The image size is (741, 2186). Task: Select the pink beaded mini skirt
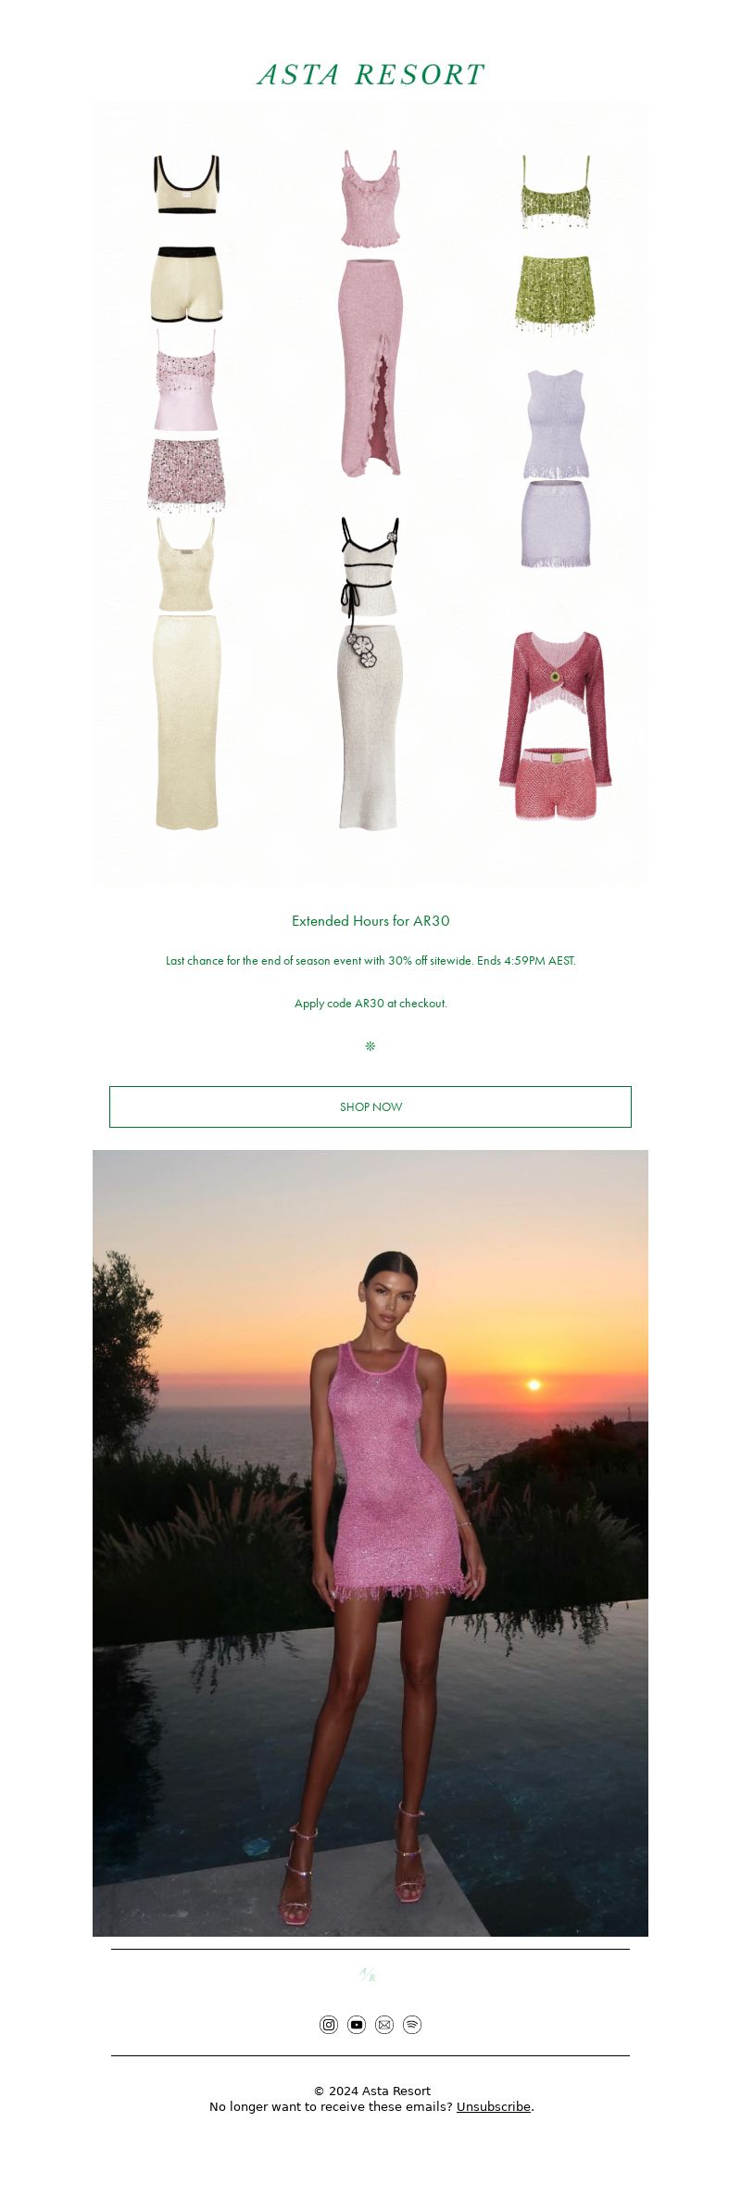tap(187, 474)
